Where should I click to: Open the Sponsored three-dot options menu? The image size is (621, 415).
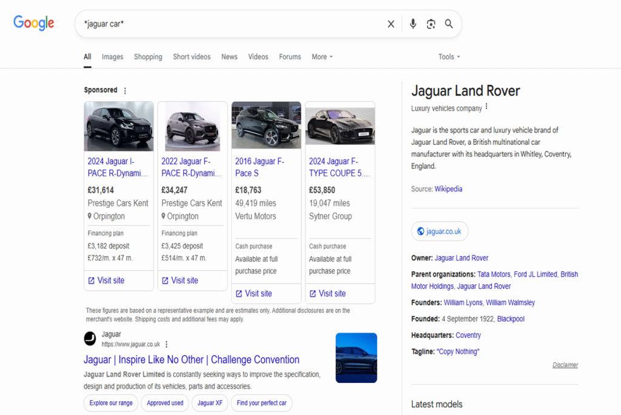click(x=125, y=91)
